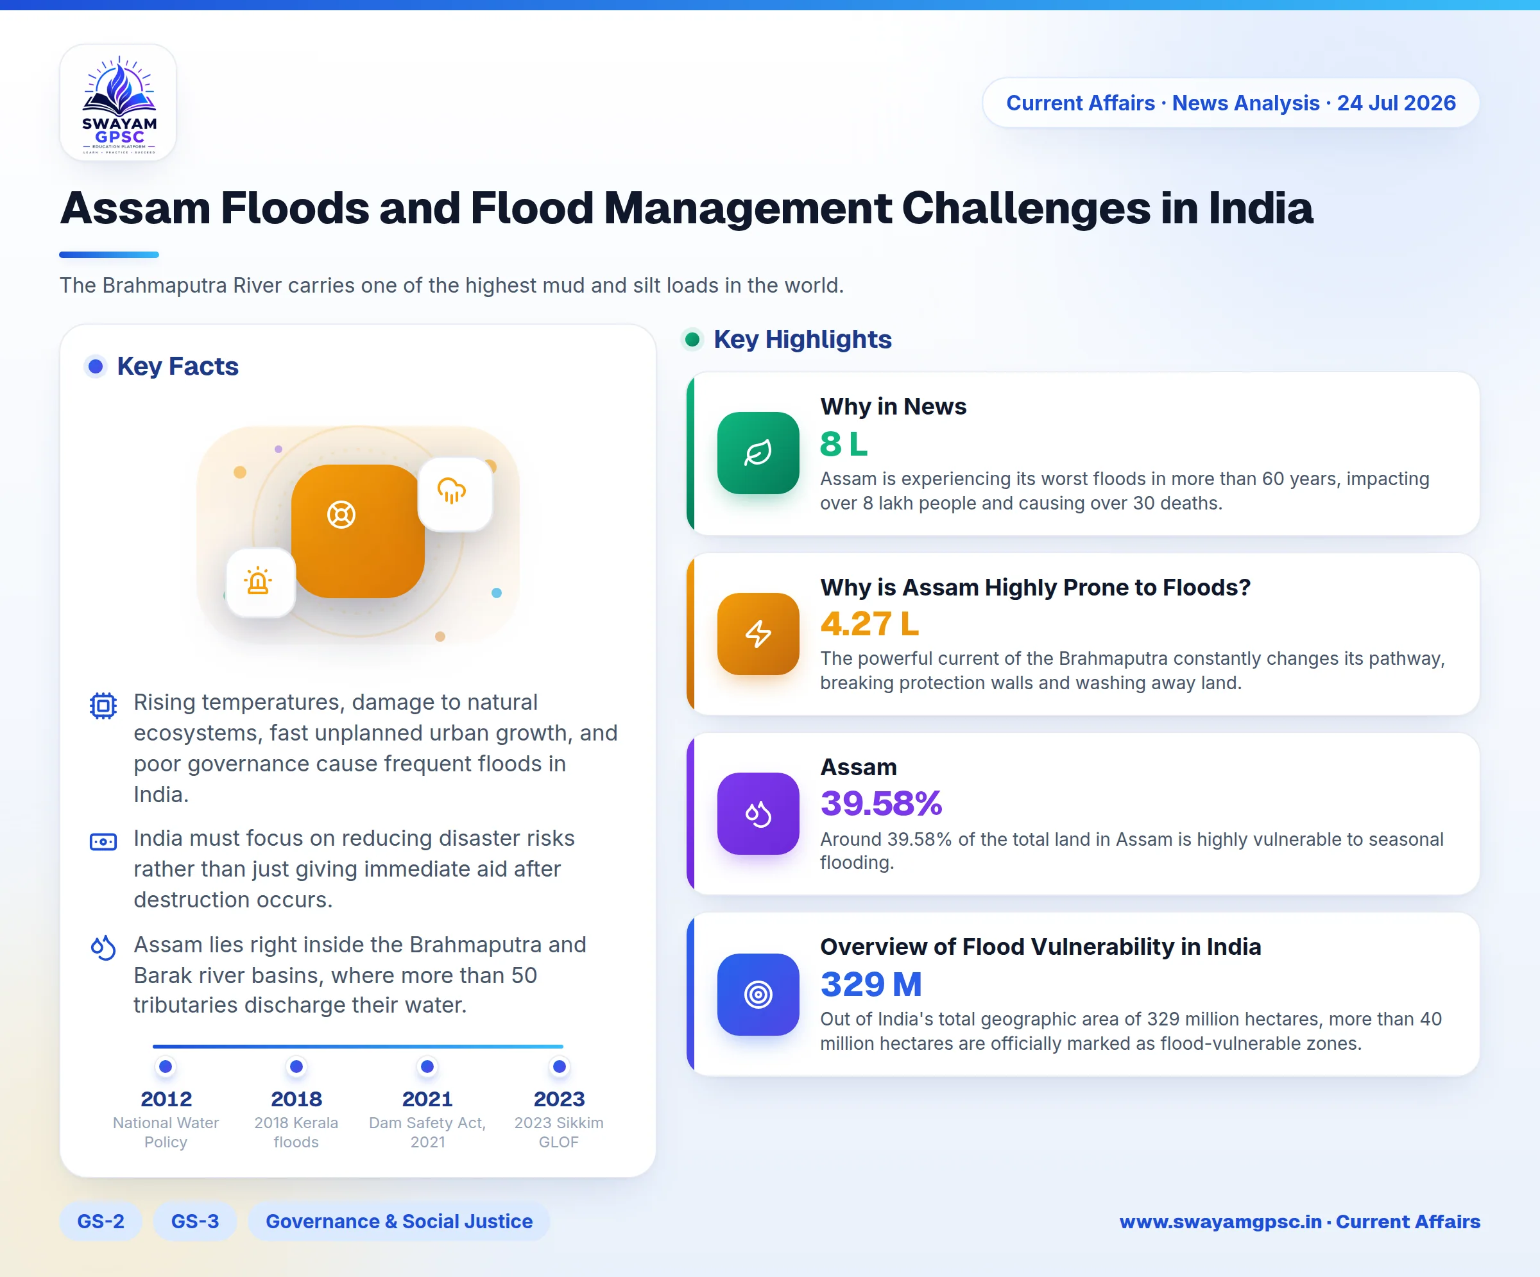Click the 2012 year label
The image size is (1540, 1277).
pyautogui.click(x=166, y=1099)
